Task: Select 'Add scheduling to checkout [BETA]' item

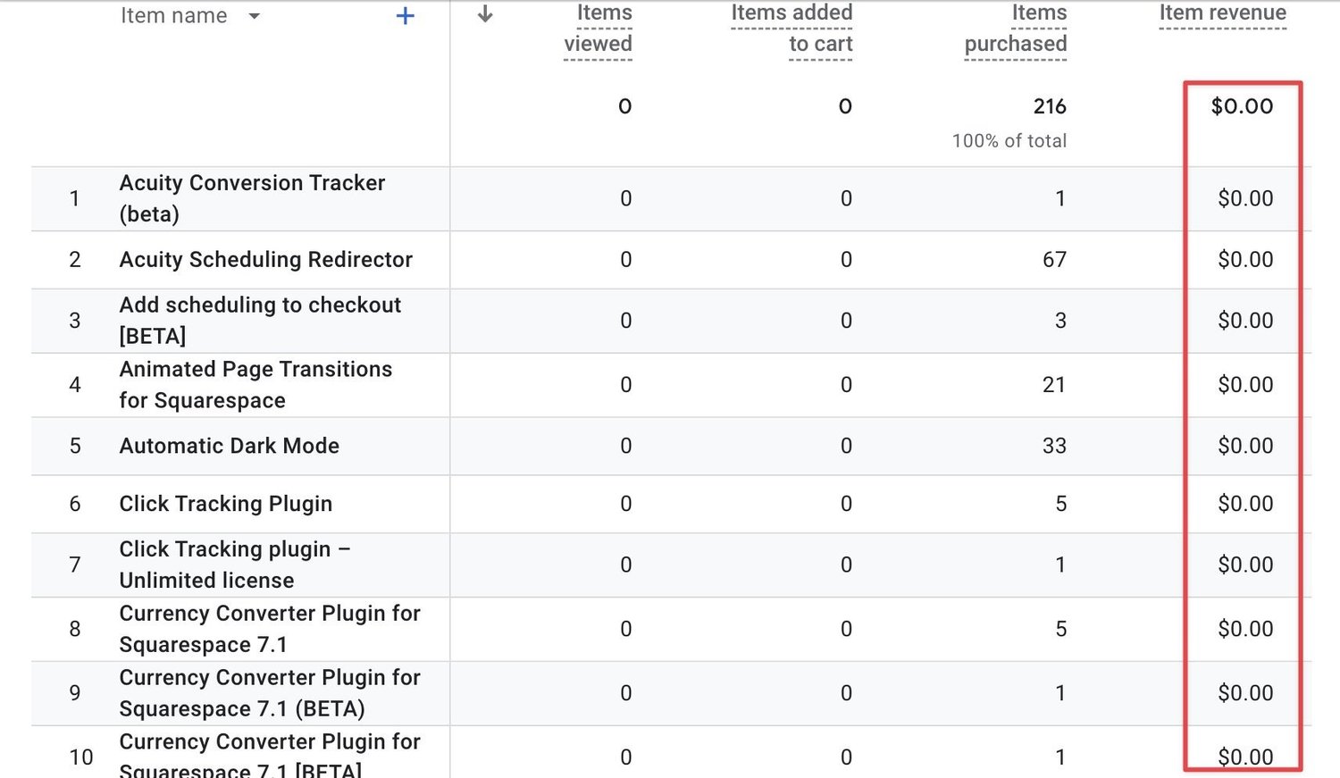Action: pyautogui.click(x=260, y=321)
